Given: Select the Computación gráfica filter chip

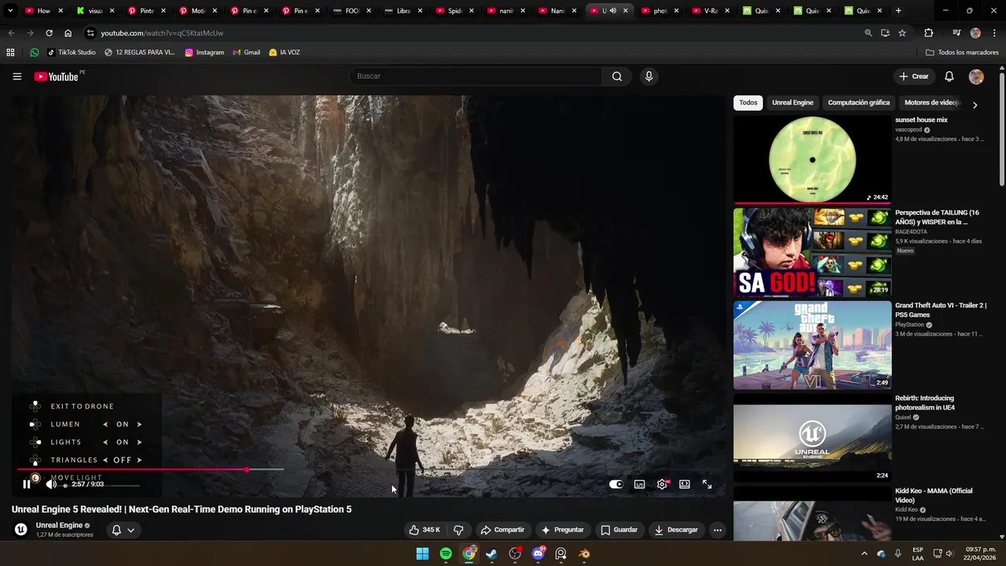Looking at the screenshot, I should 858,103.
